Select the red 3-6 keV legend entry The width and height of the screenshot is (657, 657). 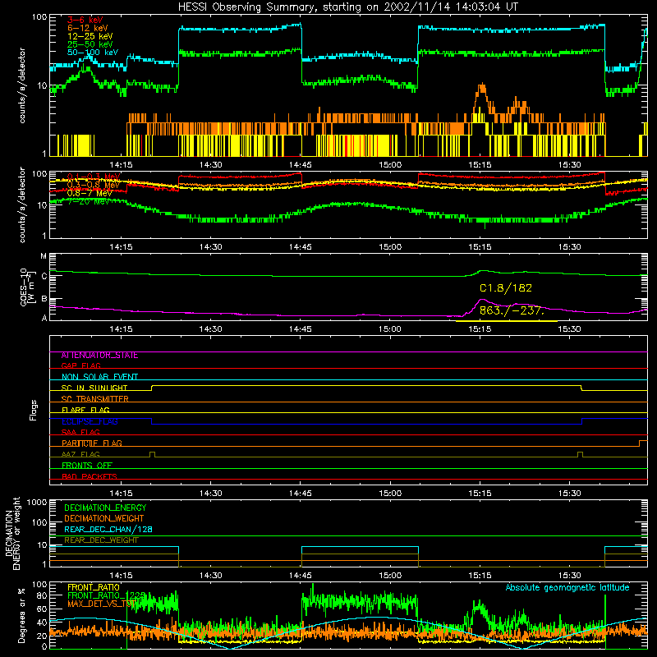(85, 20)
